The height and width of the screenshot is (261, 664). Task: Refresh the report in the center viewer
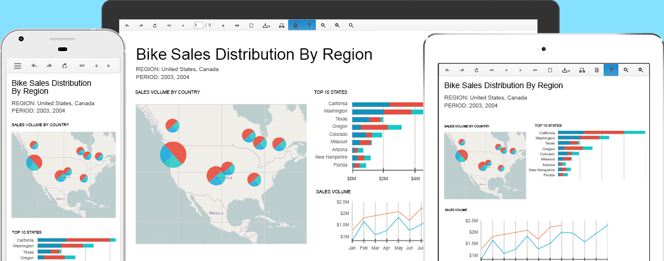[x=154, y=26]
